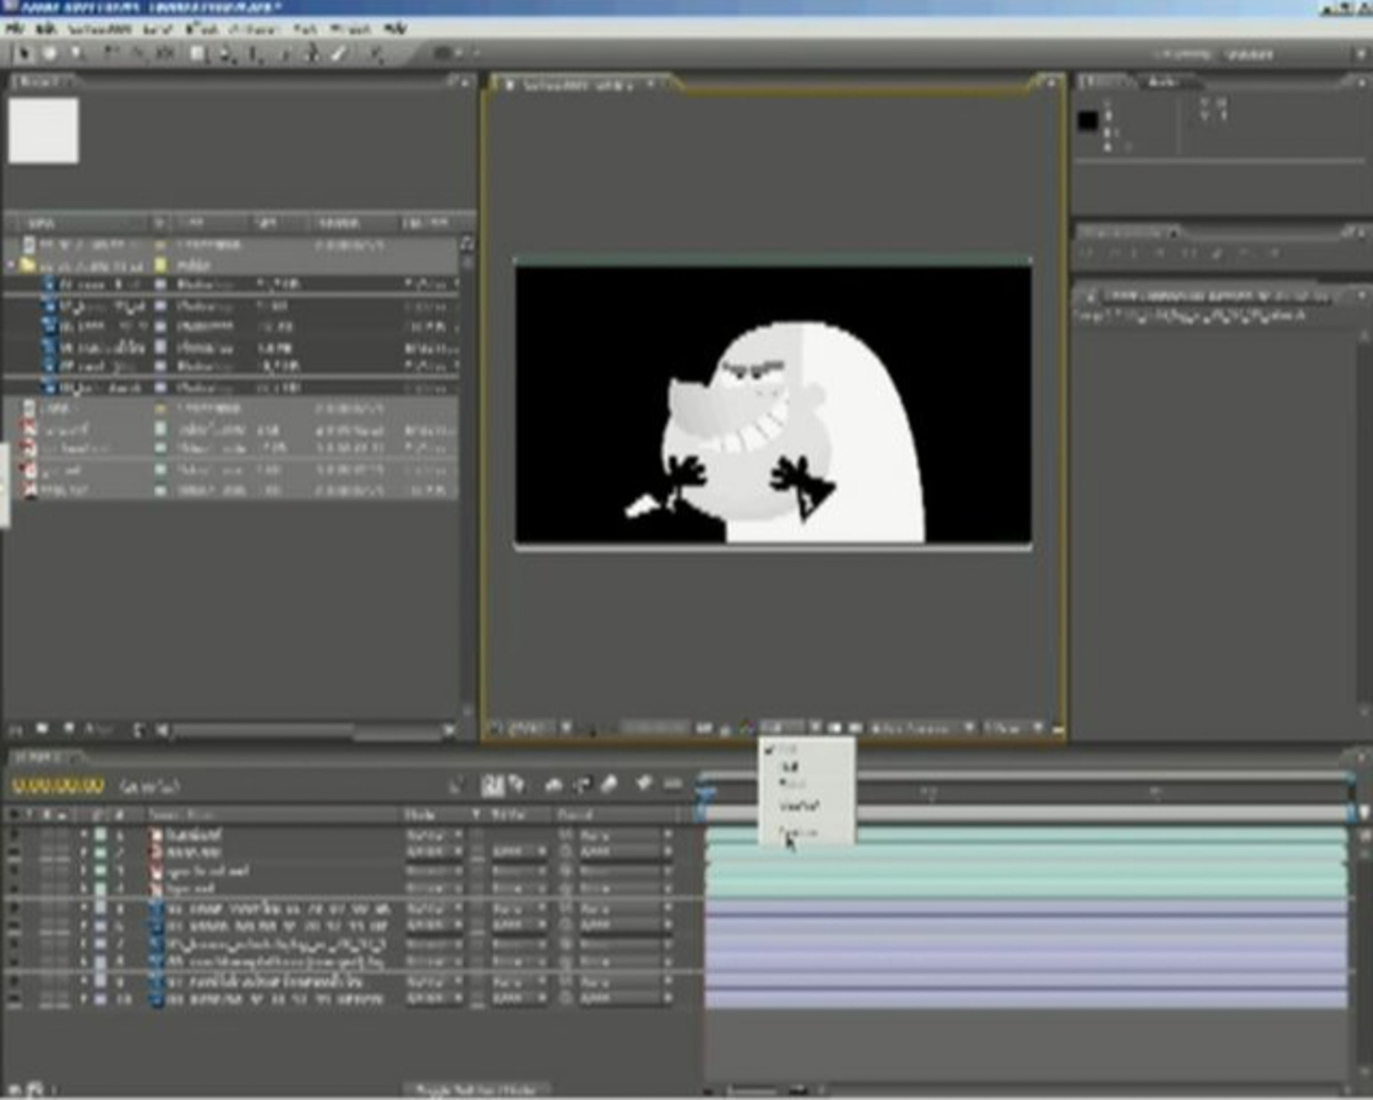Choose Quarter from the resolution popup
This screenshot has height=1100, width=1373.
(799, 807)
